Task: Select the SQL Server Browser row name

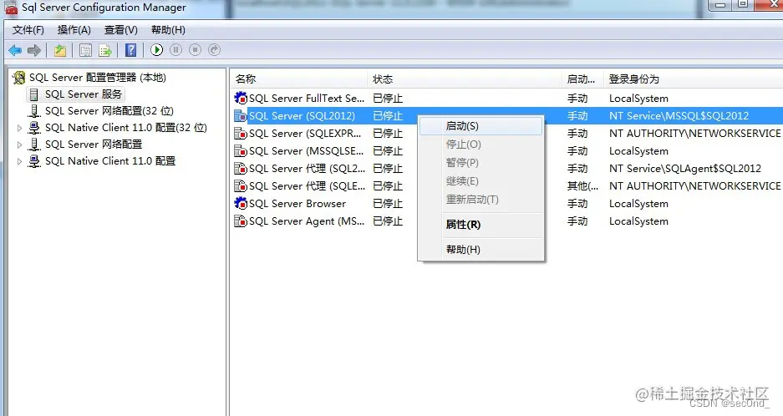Action: (297, 203)
